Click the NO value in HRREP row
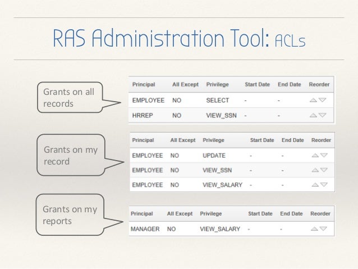The image size is (358, 269). [177, 116]
